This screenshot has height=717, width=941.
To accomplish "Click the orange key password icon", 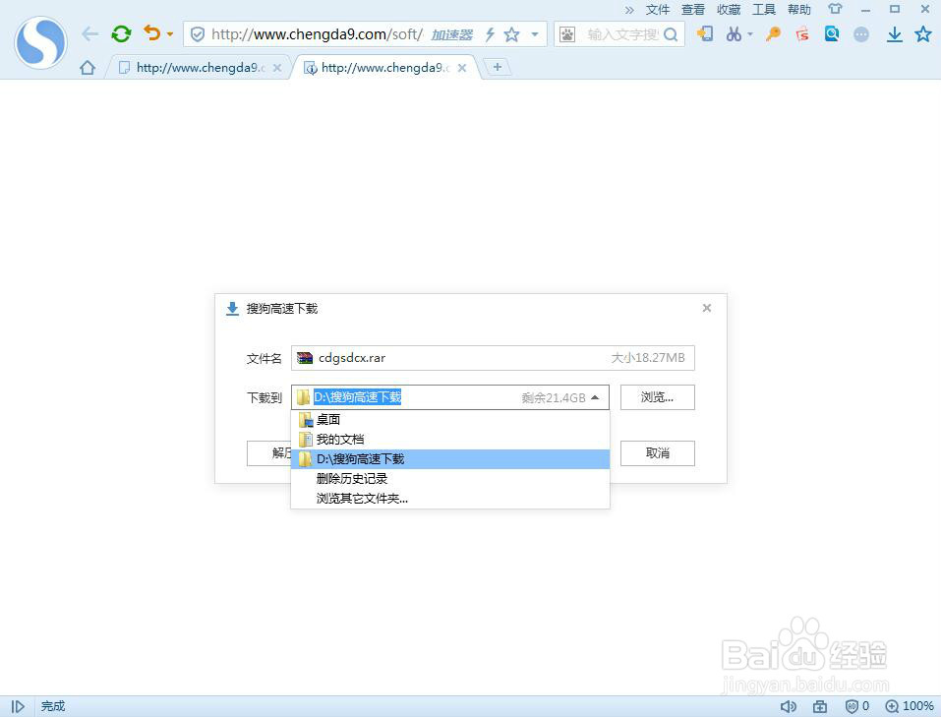I will click(x=773, y=33).
